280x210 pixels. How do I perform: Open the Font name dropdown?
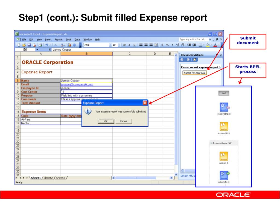(110, 45)
